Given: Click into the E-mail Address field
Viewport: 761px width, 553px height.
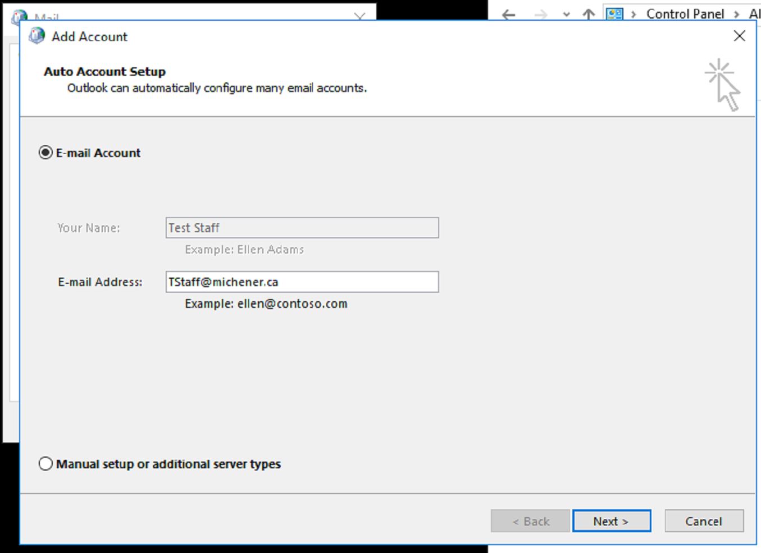Looking at the screenshot, I should (x=302, y=282).
